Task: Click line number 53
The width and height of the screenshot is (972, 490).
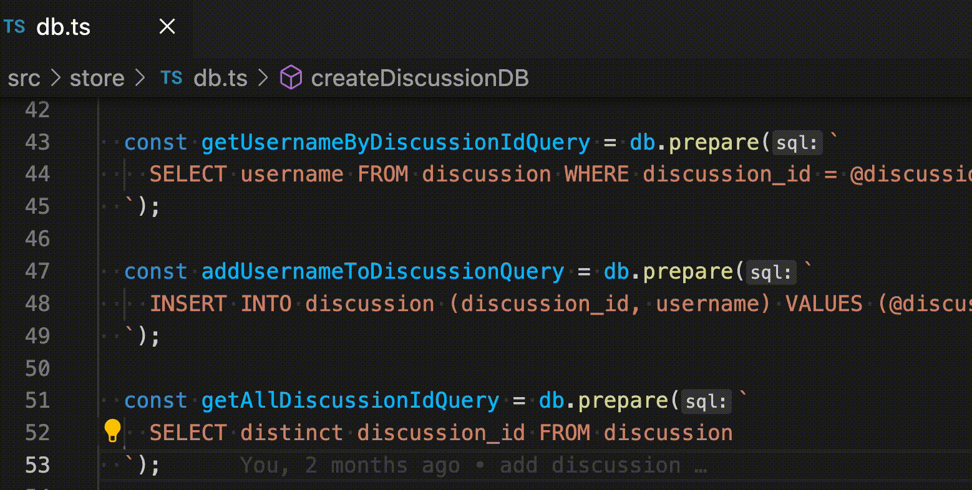Action: pos(37,465)
